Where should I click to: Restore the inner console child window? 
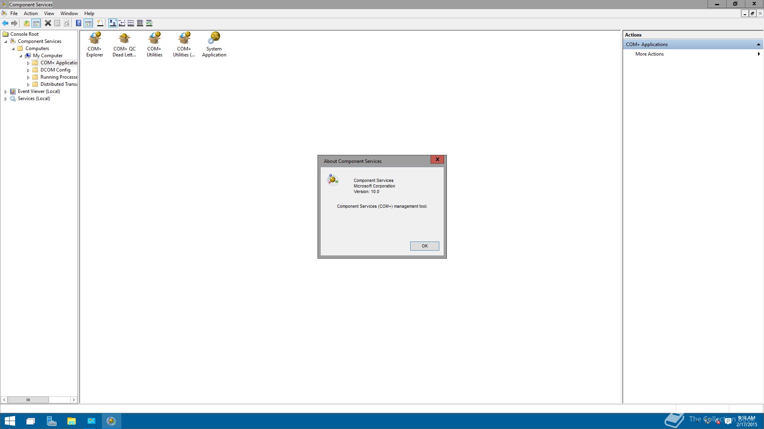tap(752, 14)
